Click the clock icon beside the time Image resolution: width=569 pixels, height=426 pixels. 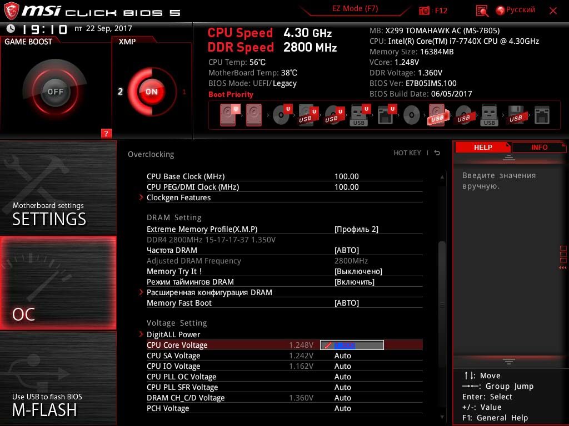pos(11,28)
